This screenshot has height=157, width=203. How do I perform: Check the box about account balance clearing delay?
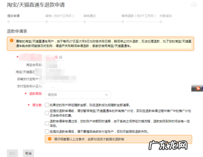click(47, 123)
